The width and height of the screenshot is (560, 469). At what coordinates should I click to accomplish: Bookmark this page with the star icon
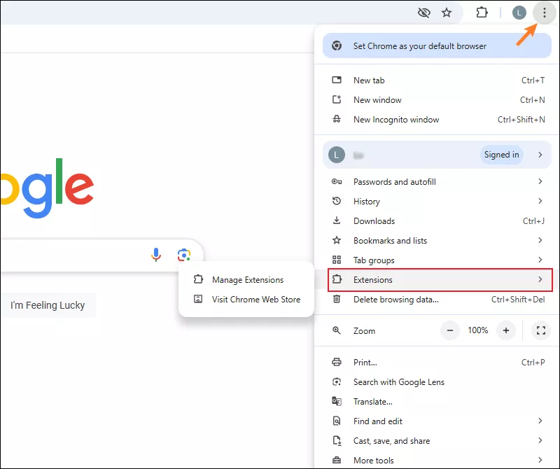[447, 13]
